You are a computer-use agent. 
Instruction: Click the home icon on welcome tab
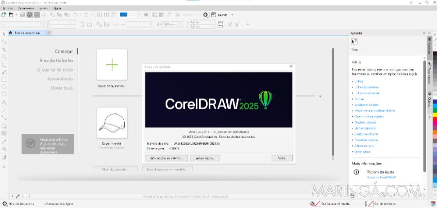(11, 32)
